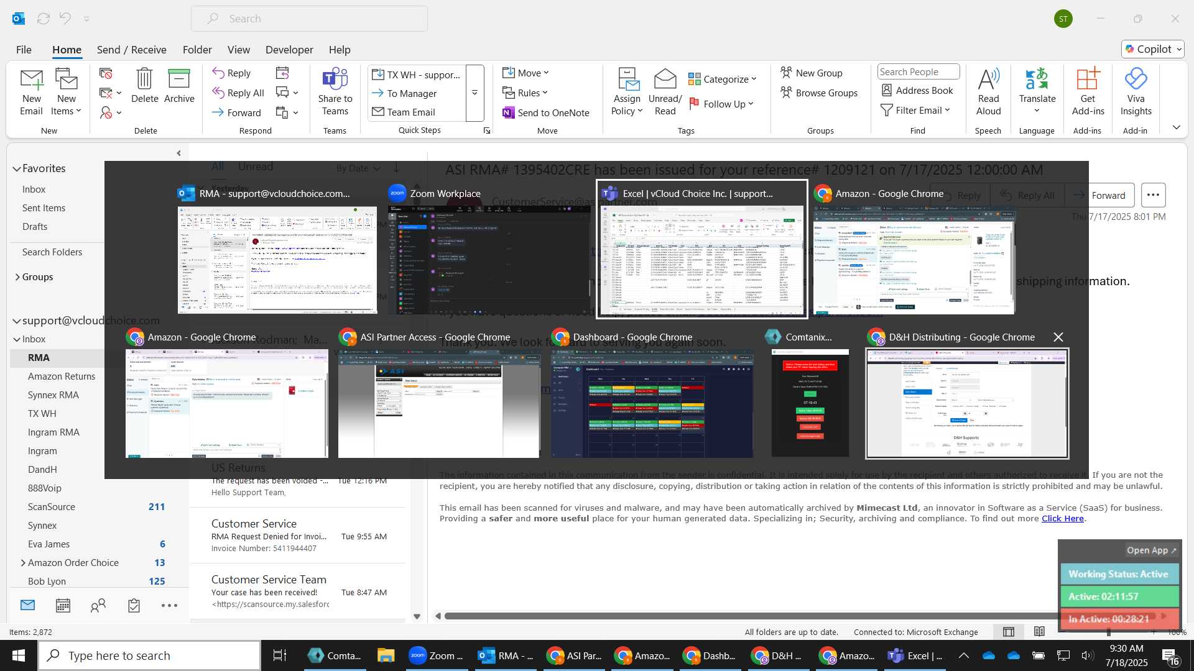The width and height of the screenshot is (1194, 671).
Task: Switch to People view icon
Action: (x=98, y=606)
